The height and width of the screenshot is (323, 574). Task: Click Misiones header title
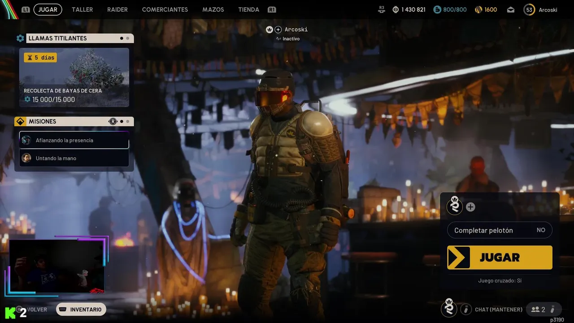(x=43, y=122)
